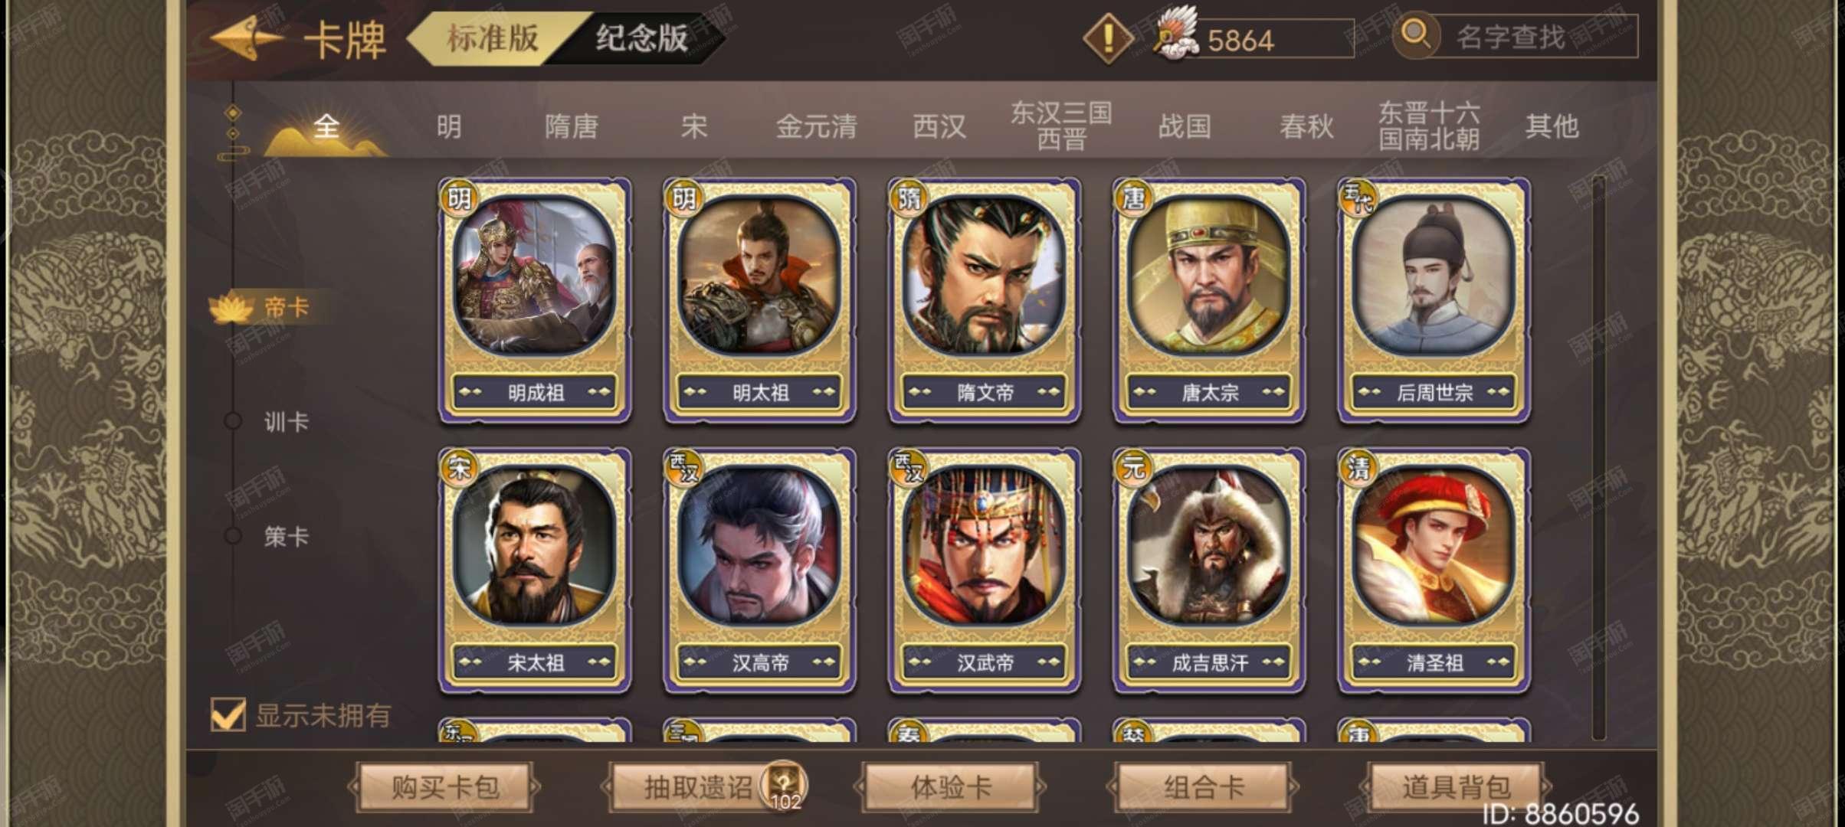Tap the feather currency icon

point(1176,34)
